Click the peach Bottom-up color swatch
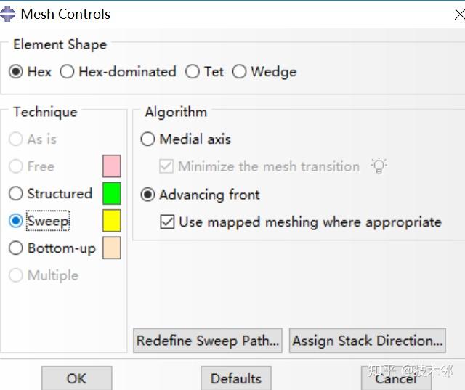465x390 pixels. point(111,248)
